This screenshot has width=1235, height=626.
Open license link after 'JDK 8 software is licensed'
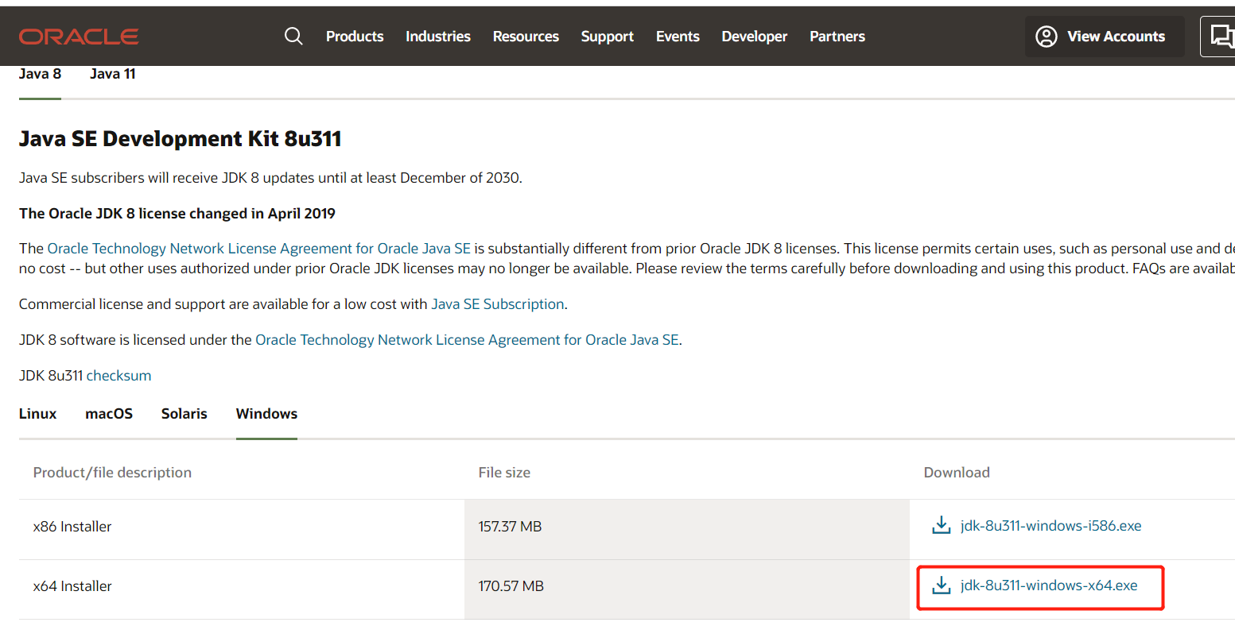coord(467,340)
